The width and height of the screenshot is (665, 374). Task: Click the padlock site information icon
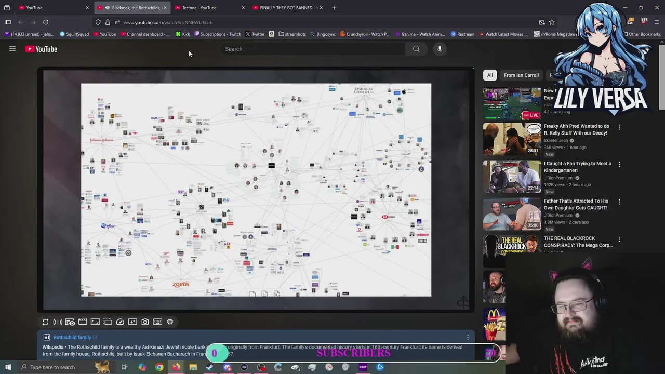tap(108, 22)
